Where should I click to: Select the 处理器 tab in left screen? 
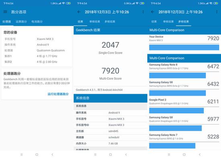click(6, 22)
